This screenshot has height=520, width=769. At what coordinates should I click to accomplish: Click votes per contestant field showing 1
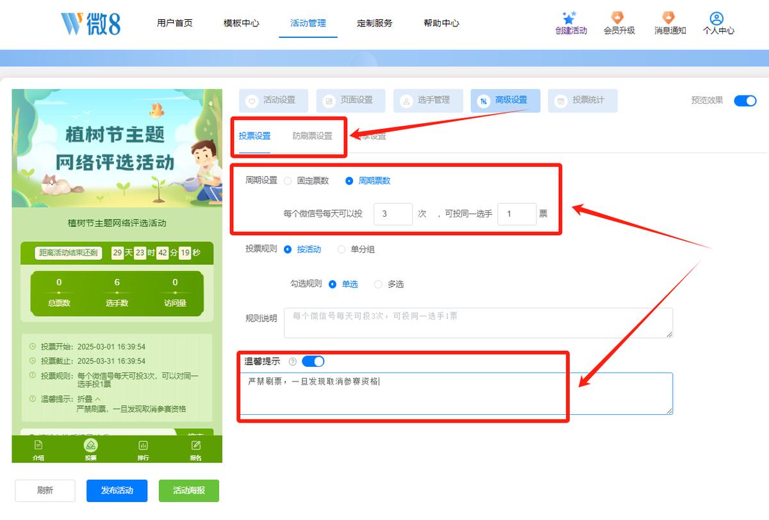tap(517, 214)
